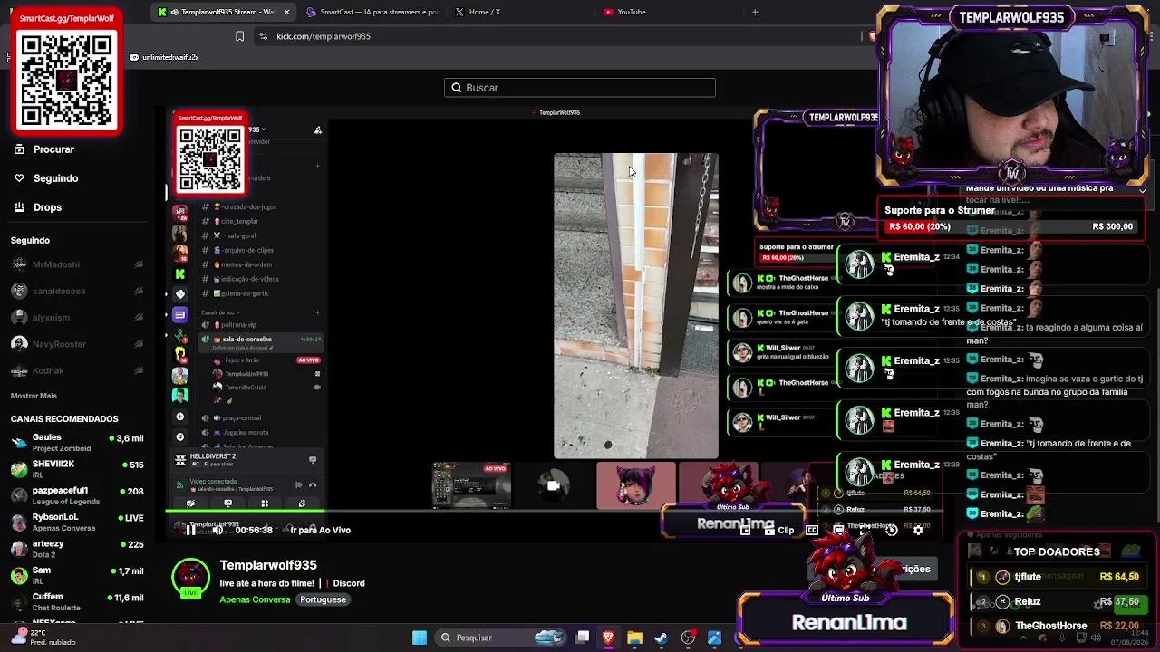
Task: Switch to the Templarwolf935 Stream browser tab
Action: point(222,12)
